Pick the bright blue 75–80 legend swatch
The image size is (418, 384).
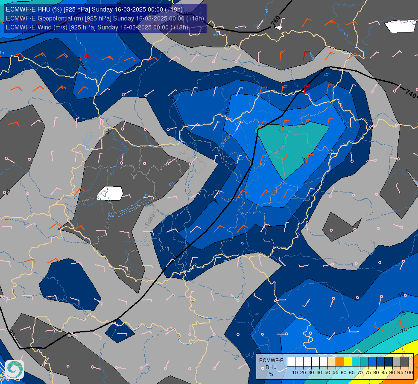[372, 362]
